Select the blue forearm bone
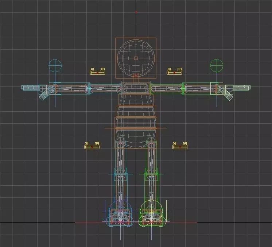Screen dimensions: 272x247 click(x=72, y=88)
